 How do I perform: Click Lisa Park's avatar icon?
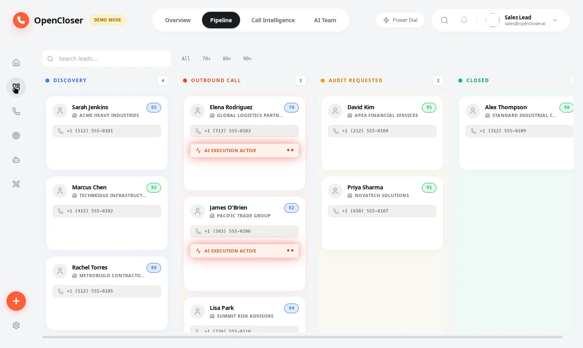click(198, 312)
